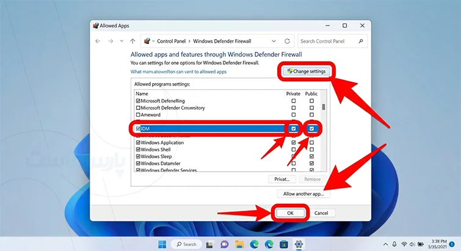Viewport: 461px width, 251px height.
Task: Show hidden tray icons with the chevron
Action: [x=385, y=244]
